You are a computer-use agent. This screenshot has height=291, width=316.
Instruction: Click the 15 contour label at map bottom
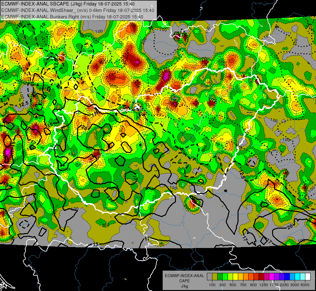[x=96, y=244]
